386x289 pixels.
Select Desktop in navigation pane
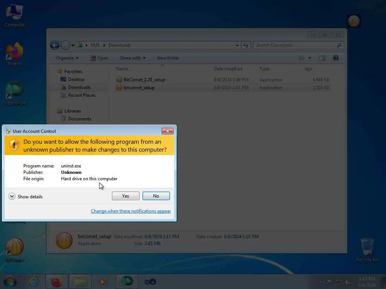click(x=72, y=79)
